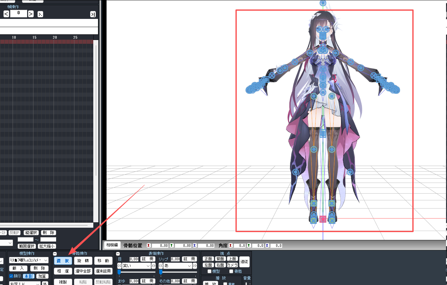Toggle the repeat checkbox in 播放 panel

(225, 284)
